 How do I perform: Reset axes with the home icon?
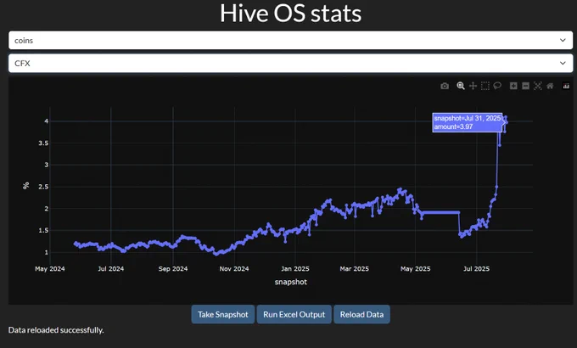click(x=550, y=86)
